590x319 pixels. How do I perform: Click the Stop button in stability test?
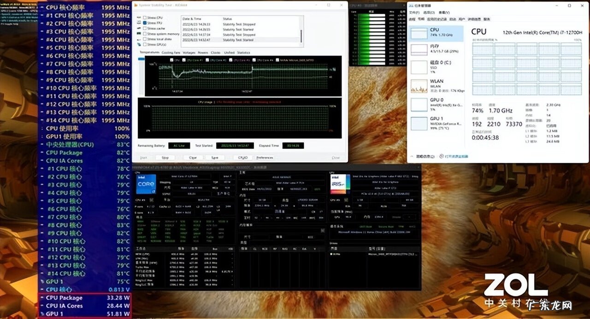point(165,158)
